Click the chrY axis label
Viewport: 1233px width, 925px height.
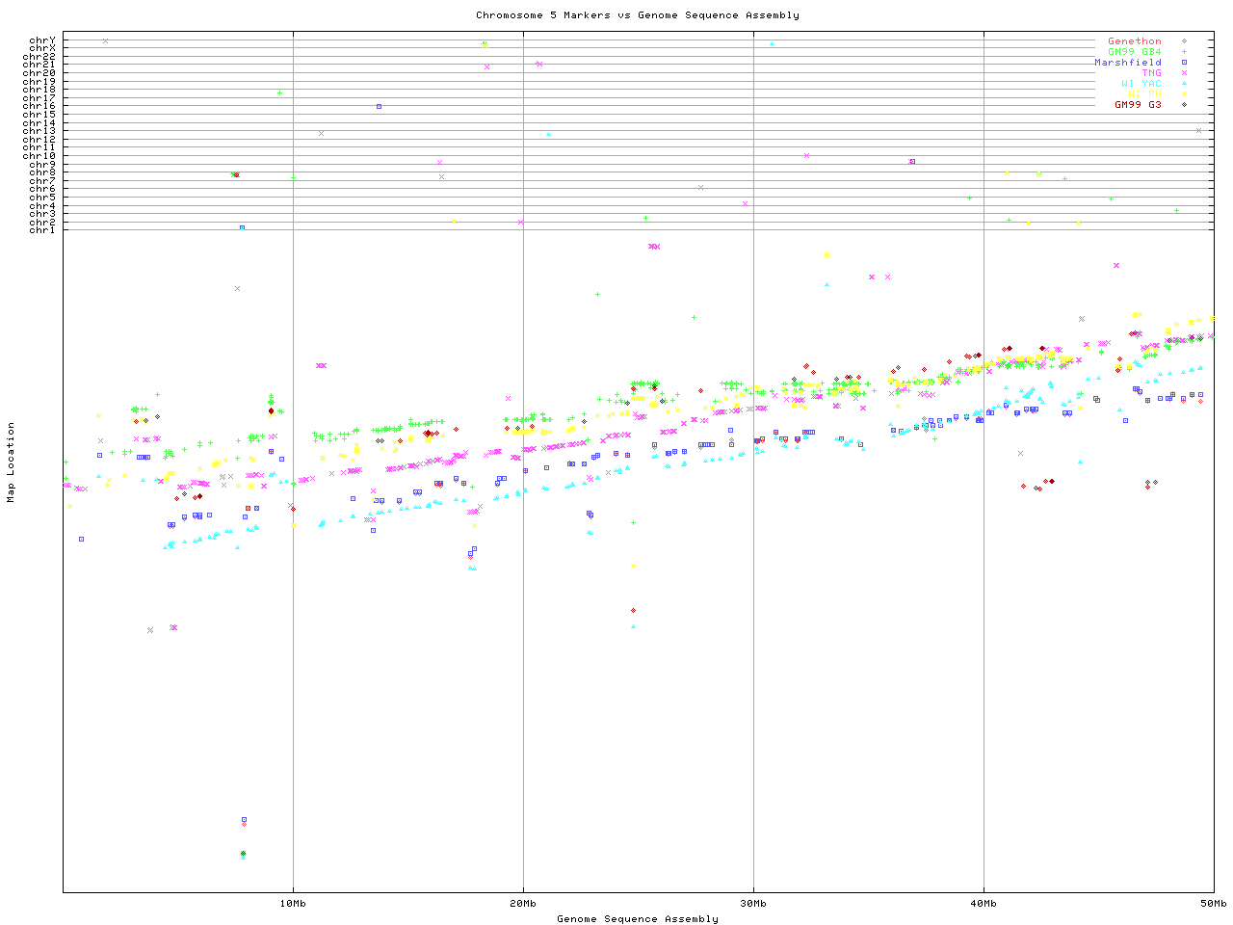[42, 40]
